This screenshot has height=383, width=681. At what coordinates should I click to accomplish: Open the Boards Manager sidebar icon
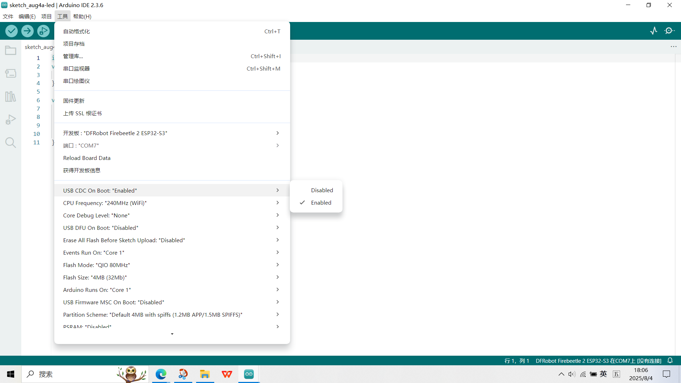coord(11,73)
